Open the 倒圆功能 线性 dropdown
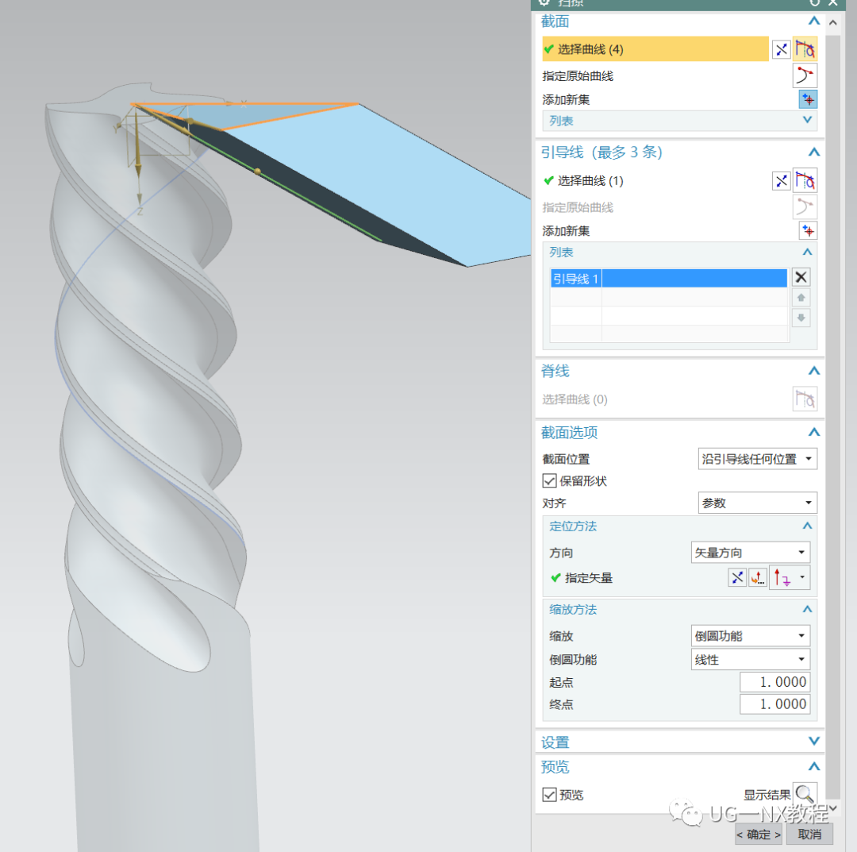Image resolution: width=857 pixels, height=852 pixels. 751,660
